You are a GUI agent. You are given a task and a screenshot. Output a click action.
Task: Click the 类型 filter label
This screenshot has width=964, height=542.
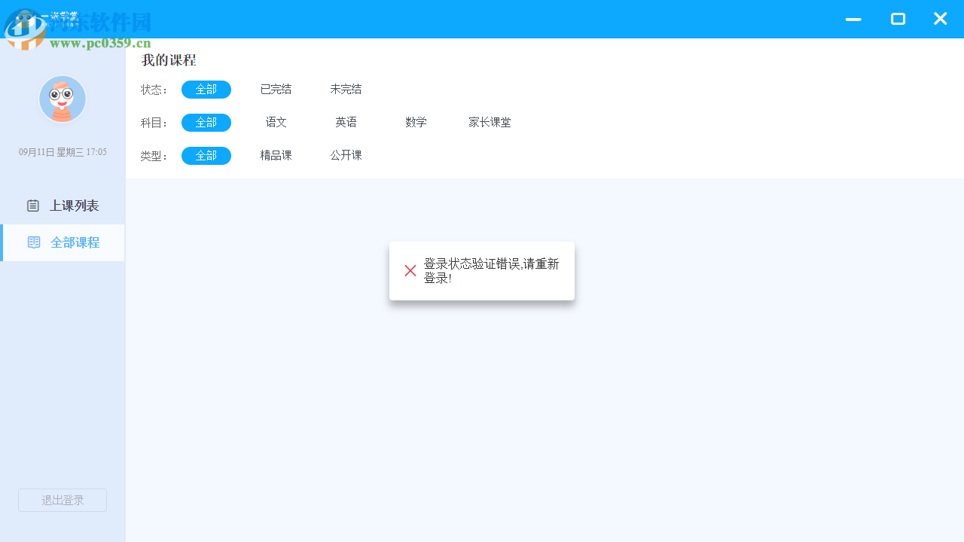click(x=154, y=157)
